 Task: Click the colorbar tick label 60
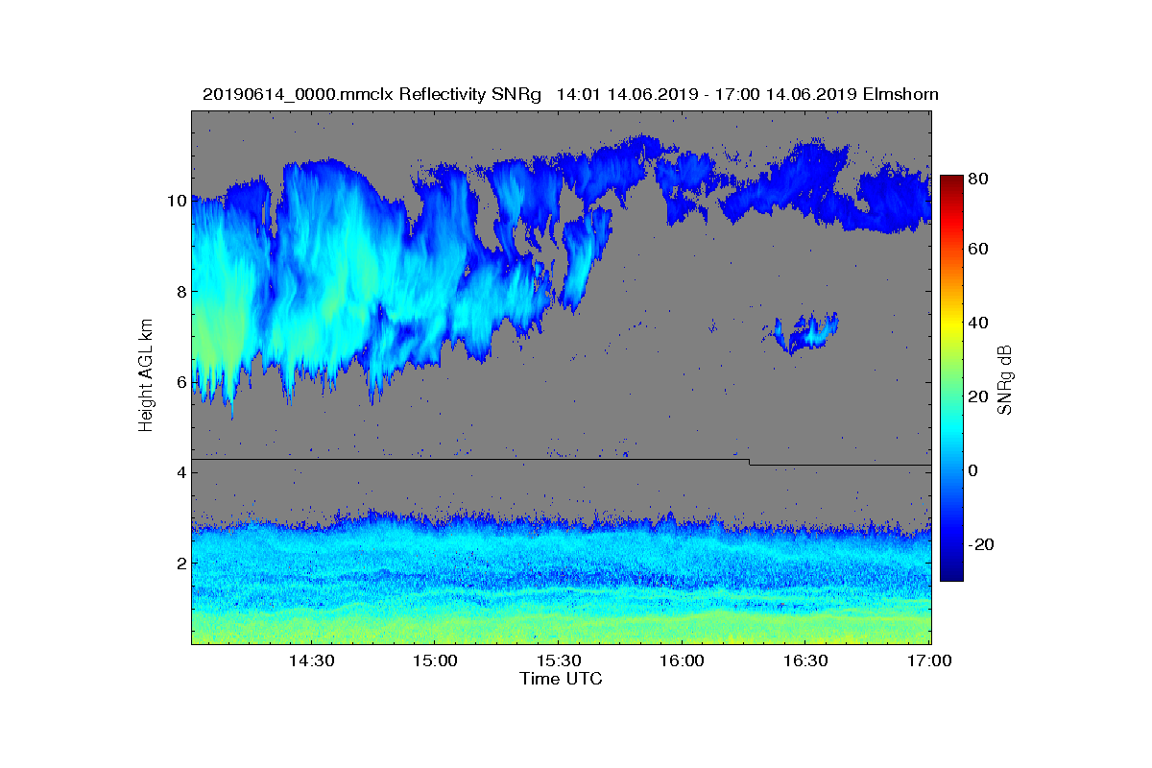pyautogui.click(x=978, y=250)
